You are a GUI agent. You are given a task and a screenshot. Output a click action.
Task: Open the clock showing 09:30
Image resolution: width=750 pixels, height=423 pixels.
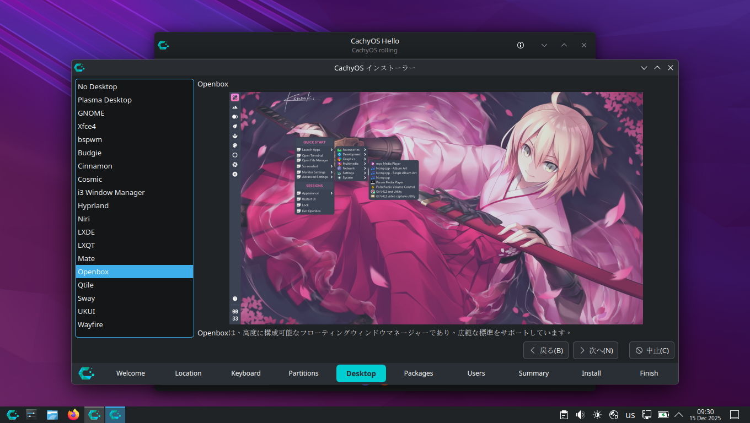point(705,415)
